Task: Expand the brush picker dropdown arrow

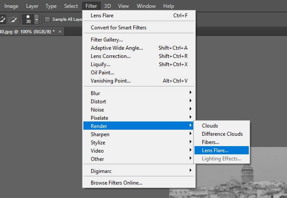Action: [x=36, y=19]
